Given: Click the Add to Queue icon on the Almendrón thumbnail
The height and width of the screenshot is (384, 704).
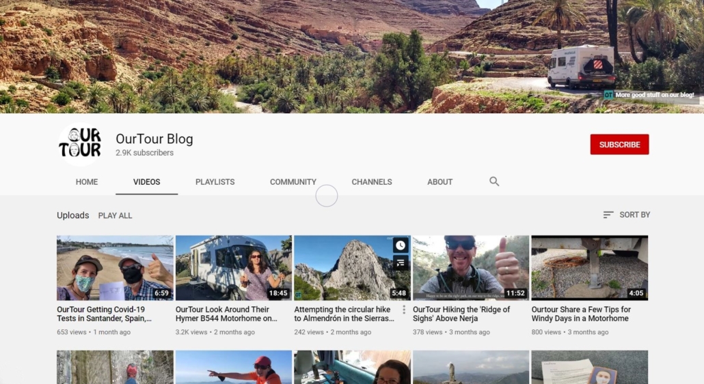Looking at the screenshot, I should (401, 263).
